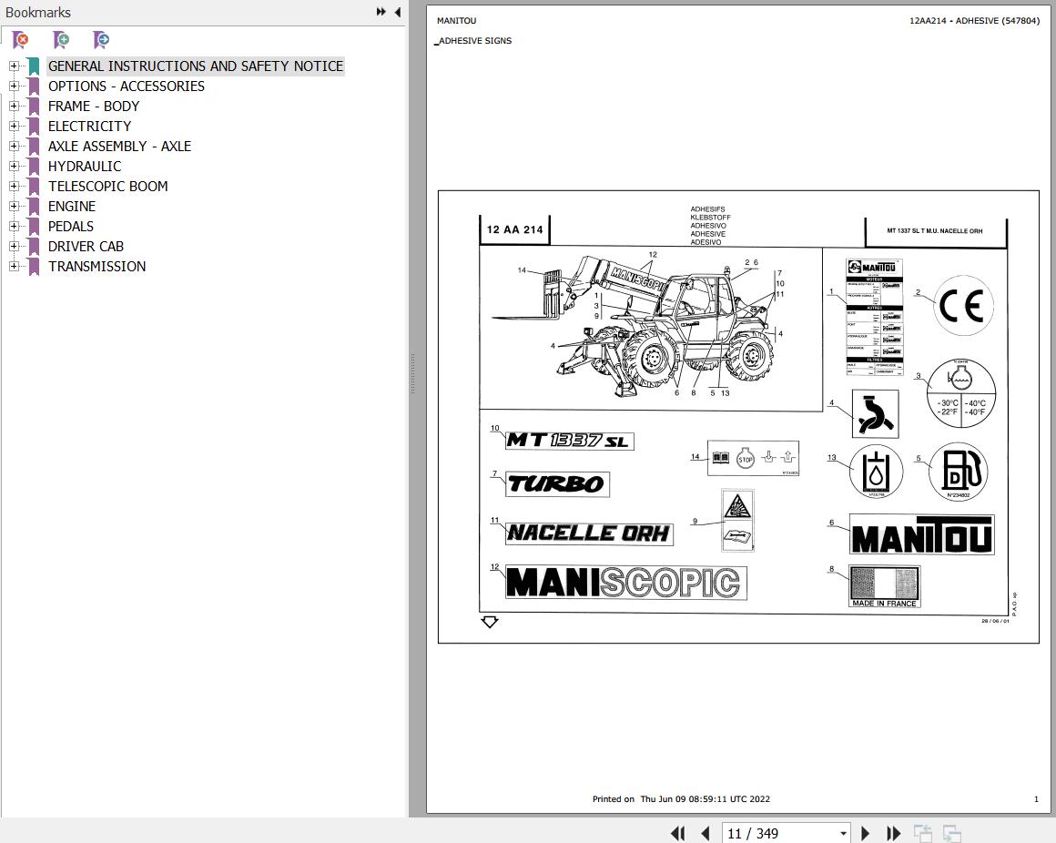
Task: Click the delete bookmark icon
Action: [x=20, y=40]
